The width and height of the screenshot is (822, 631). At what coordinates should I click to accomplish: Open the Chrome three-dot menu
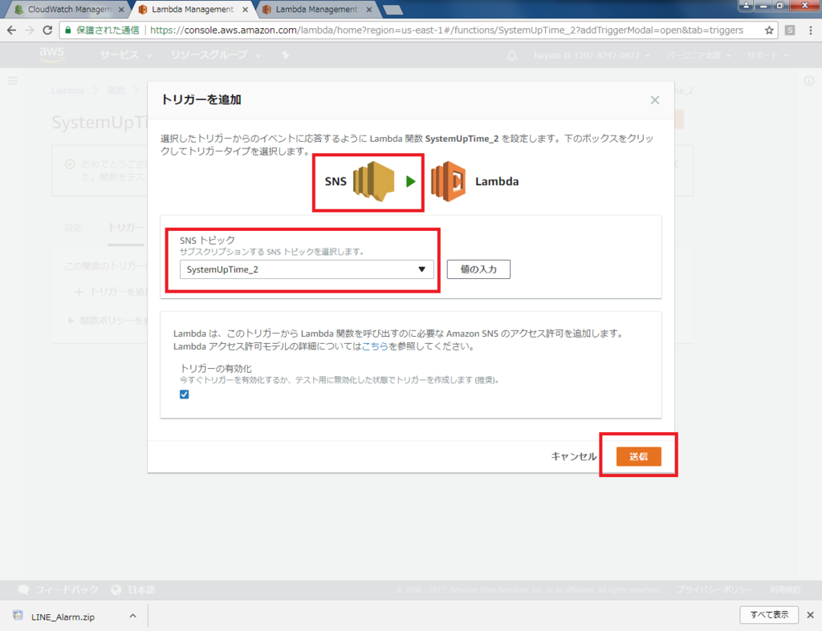[811, 30]
